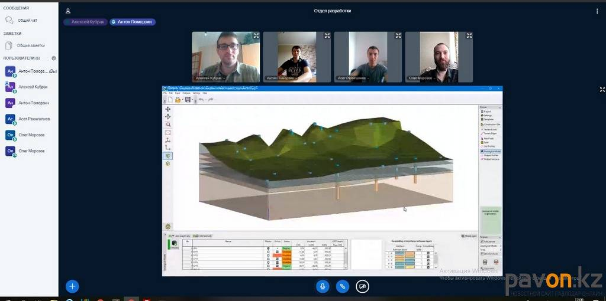Click Алексей Кубрак talking indicator

[x=85, y=22]
